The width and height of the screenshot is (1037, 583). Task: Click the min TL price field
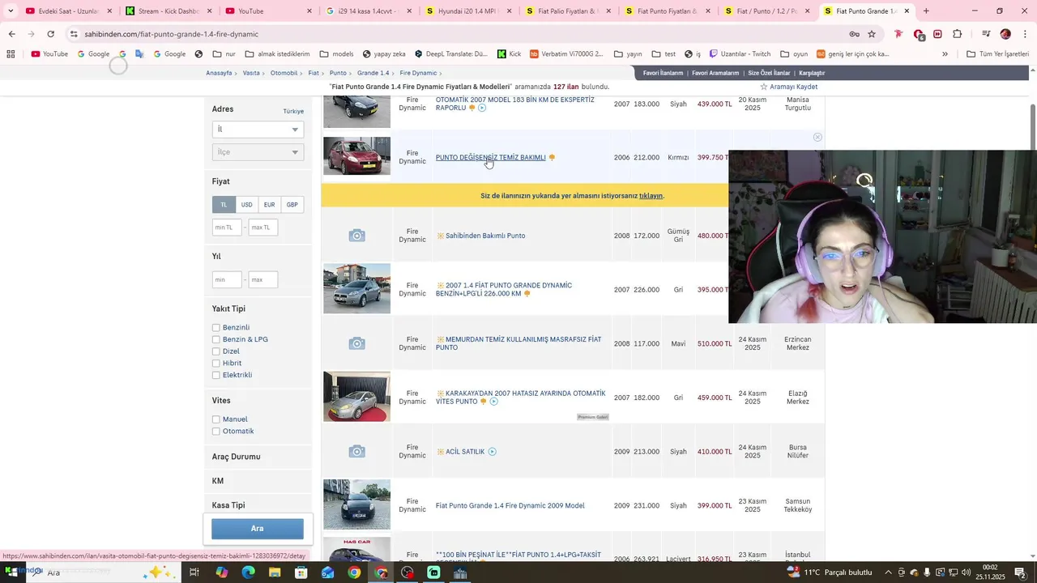(x=227, y=228)
